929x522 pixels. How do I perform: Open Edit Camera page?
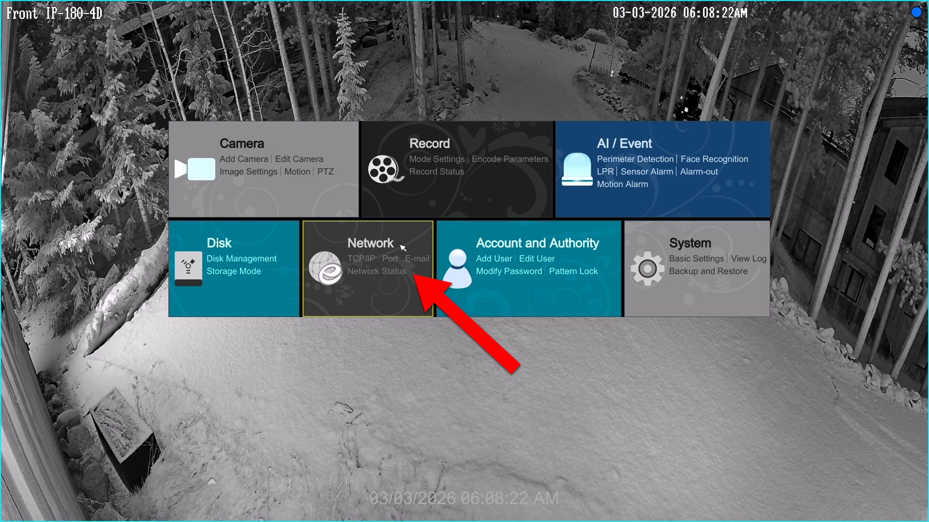(299, 159)
